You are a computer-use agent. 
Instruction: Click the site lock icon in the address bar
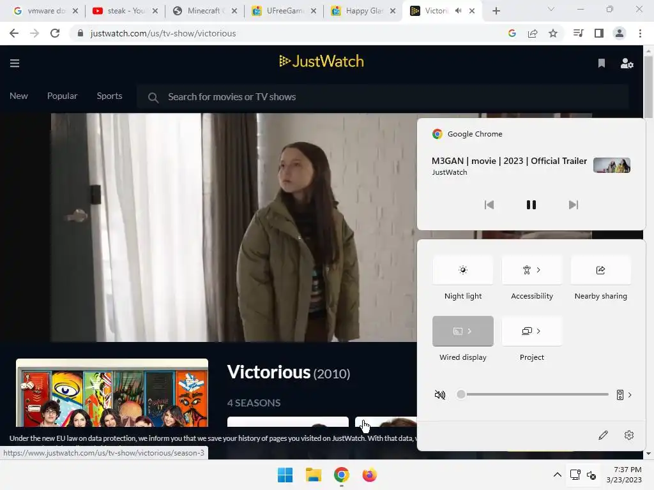tap(80, 33)
